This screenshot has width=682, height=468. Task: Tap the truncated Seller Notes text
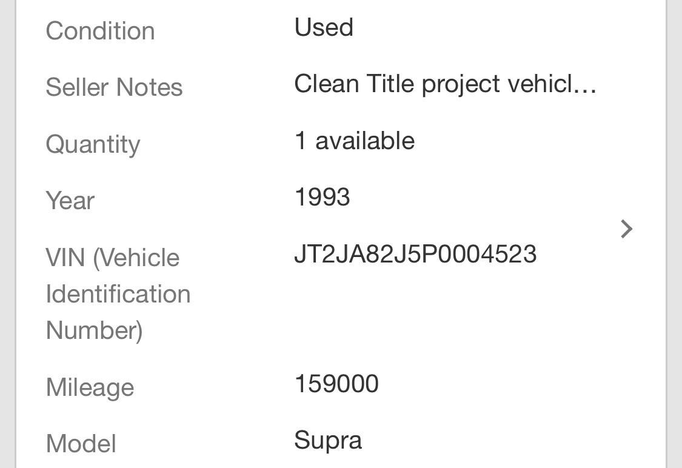[x=446, y=84]
